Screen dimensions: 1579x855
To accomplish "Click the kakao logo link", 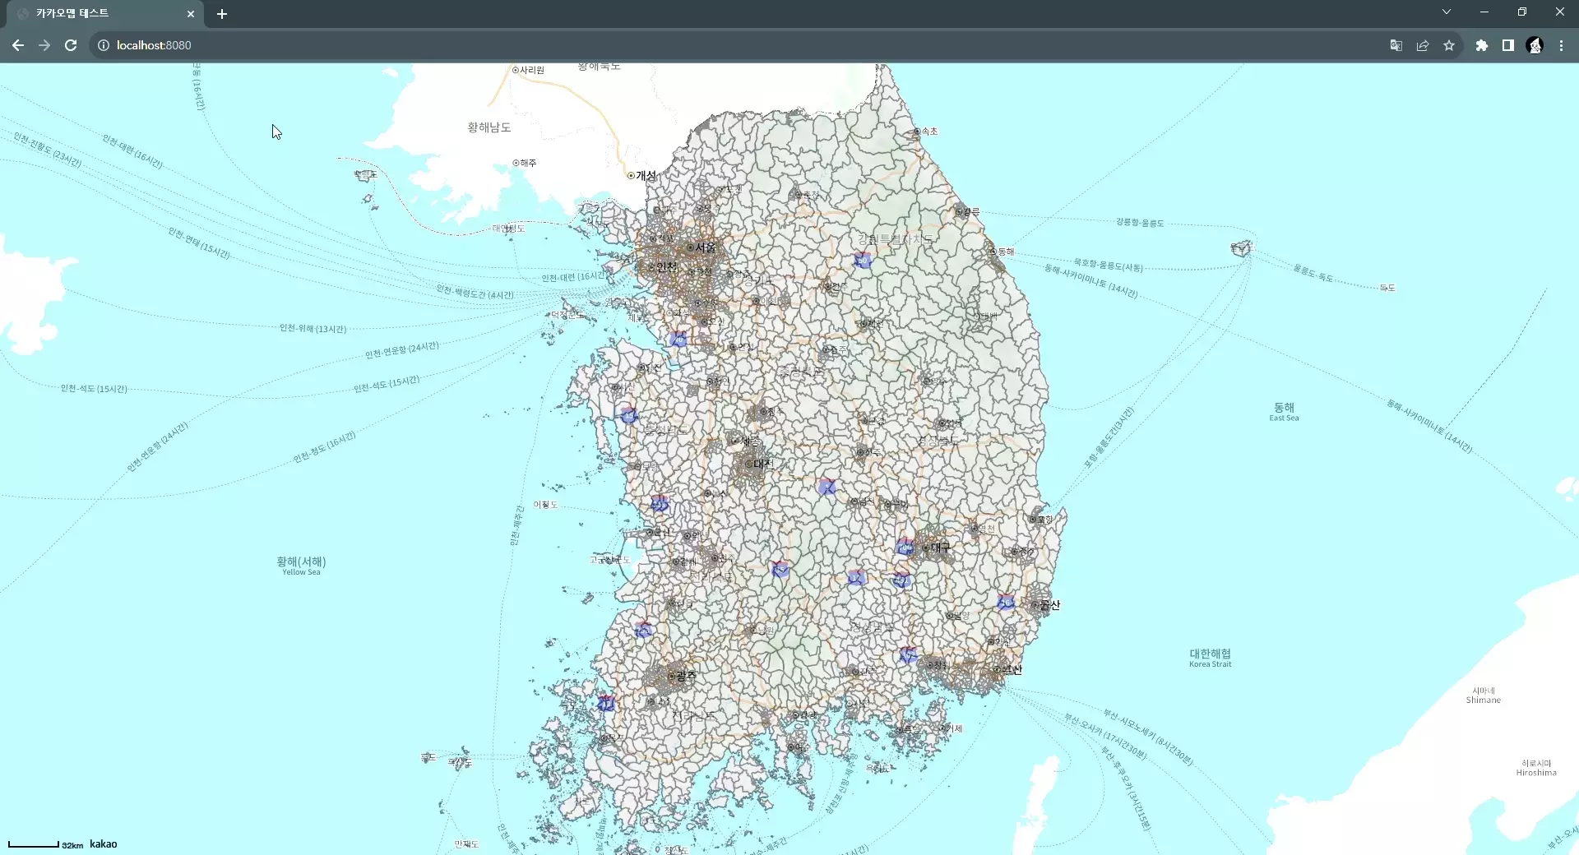I will click(104, 844).
